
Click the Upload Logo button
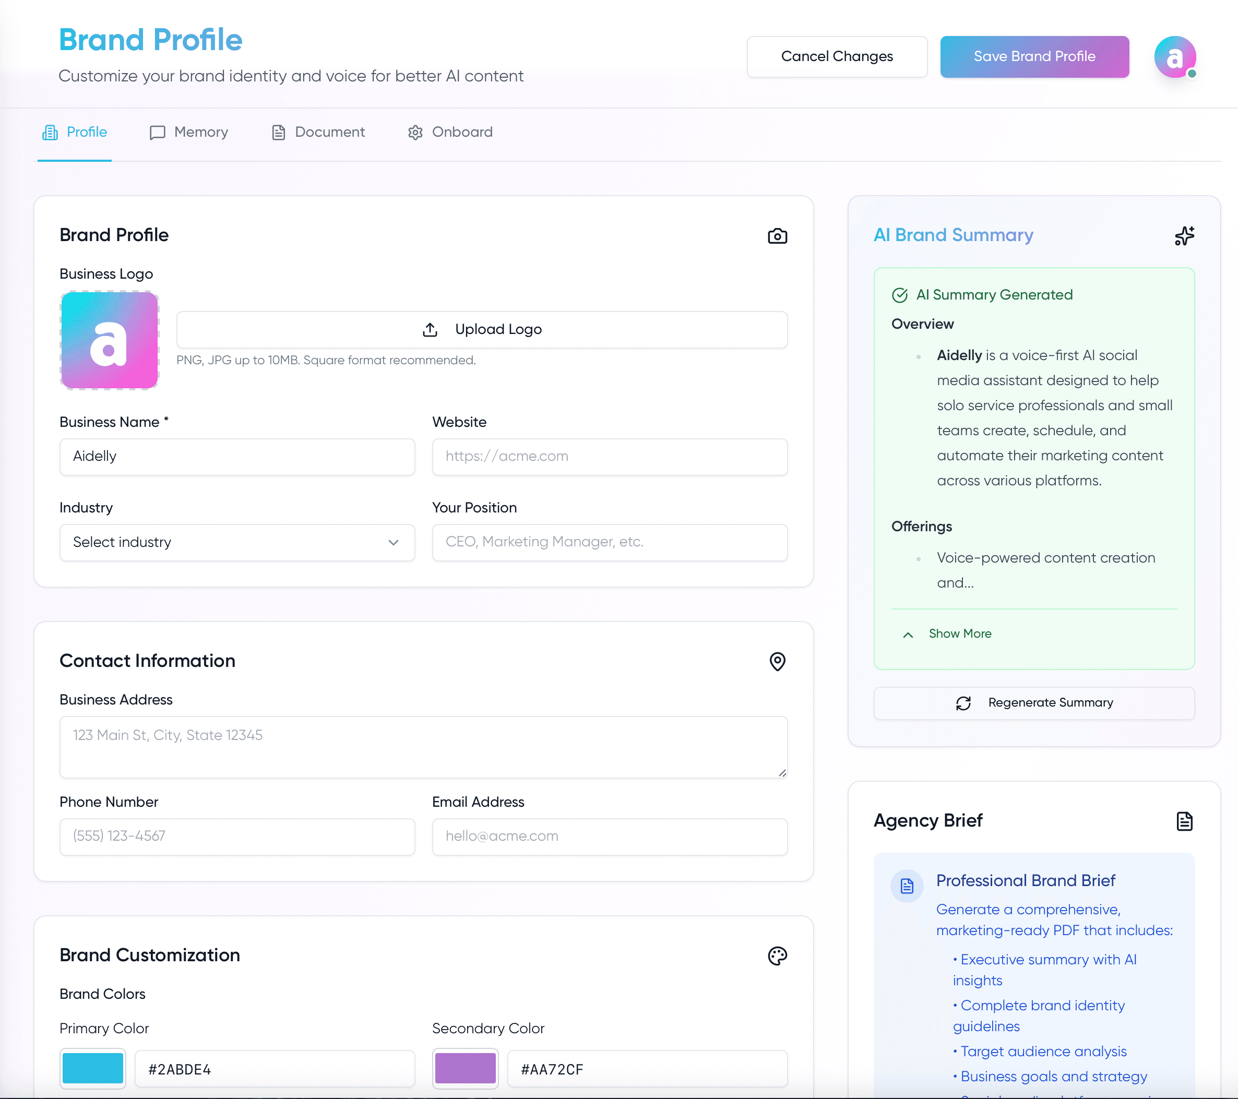tap(482, 329)
